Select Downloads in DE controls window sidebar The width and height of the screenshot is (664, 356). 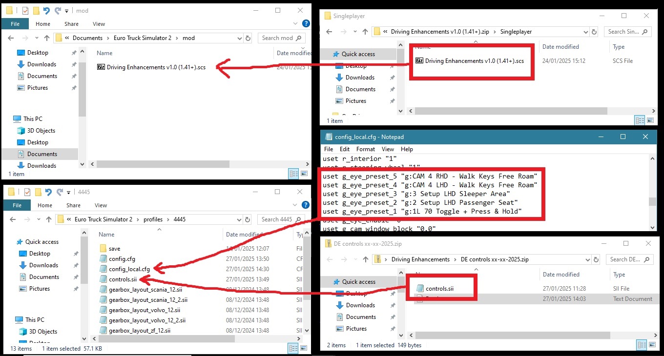360,305
